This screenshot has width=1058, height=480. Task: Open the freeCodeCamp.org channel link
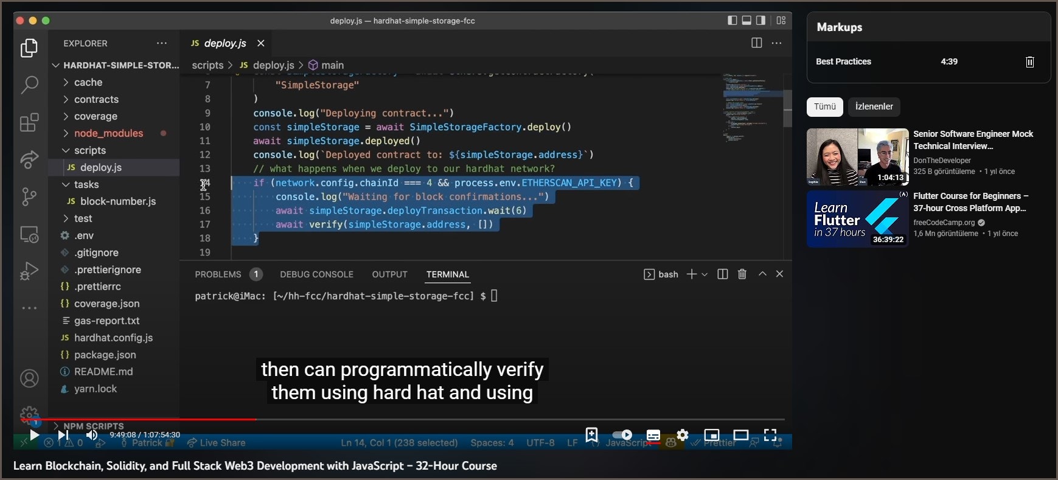click(944, 223)
